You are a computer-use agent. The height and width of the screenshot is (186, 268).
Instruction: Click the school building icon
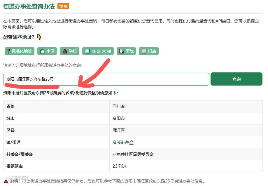click(65, 51)
